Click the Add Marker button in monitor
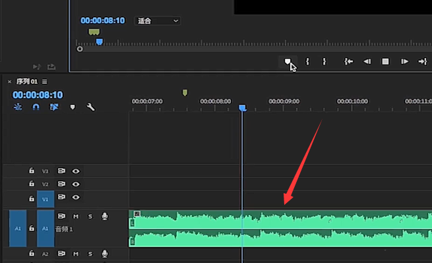The width and height of the screenshot is (432, 263). click(288, 61)
